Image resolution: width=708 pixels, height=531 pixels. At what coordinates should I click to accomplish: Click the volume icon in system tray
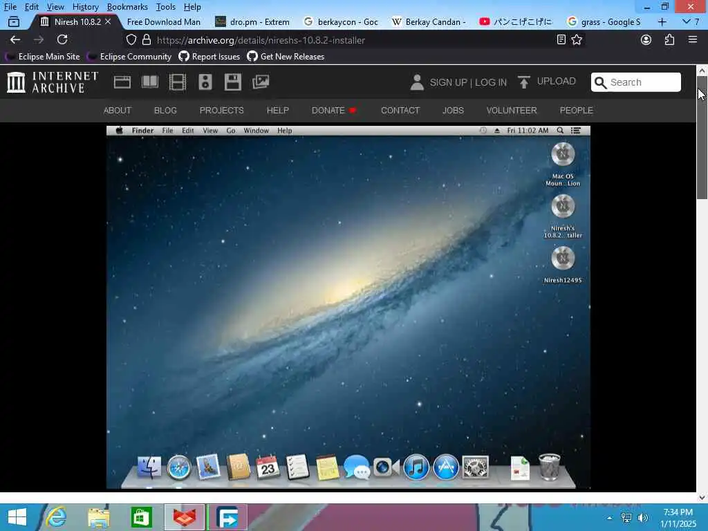(643, 518)
